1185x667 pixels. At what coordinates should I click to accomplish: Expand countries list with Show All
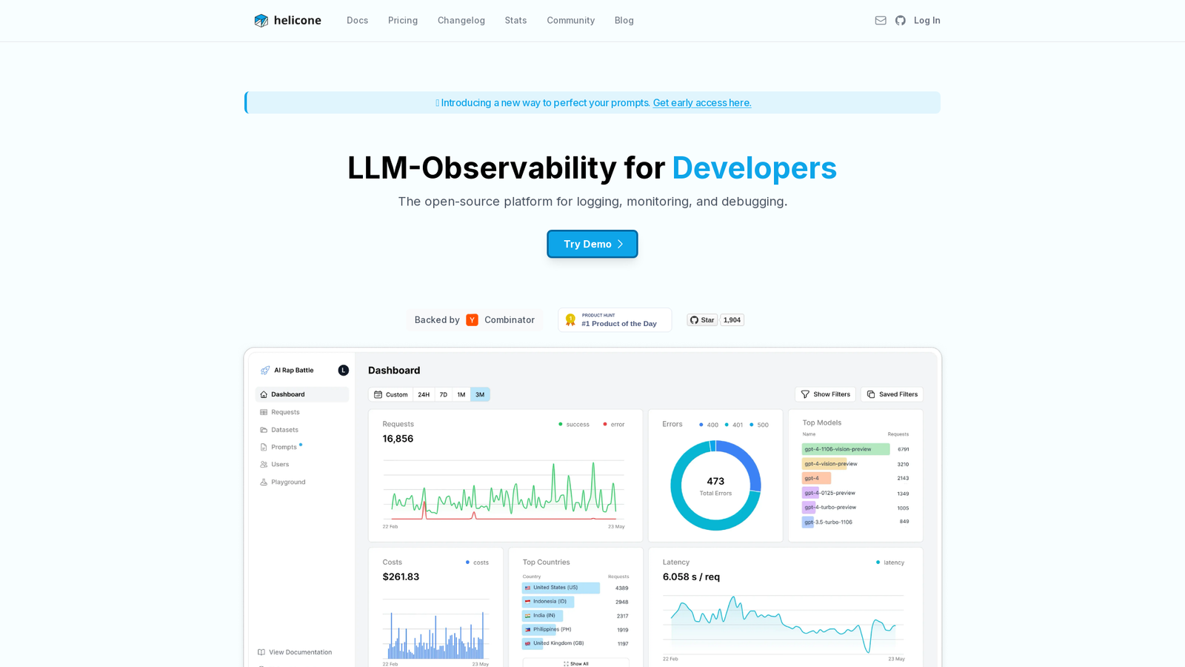click(x=576, y=663)
